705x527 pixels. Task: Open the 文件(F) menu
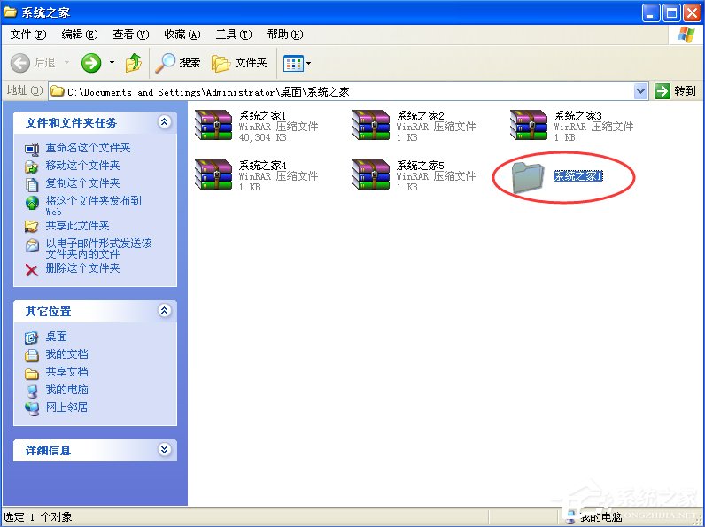[x=27, y=35]
